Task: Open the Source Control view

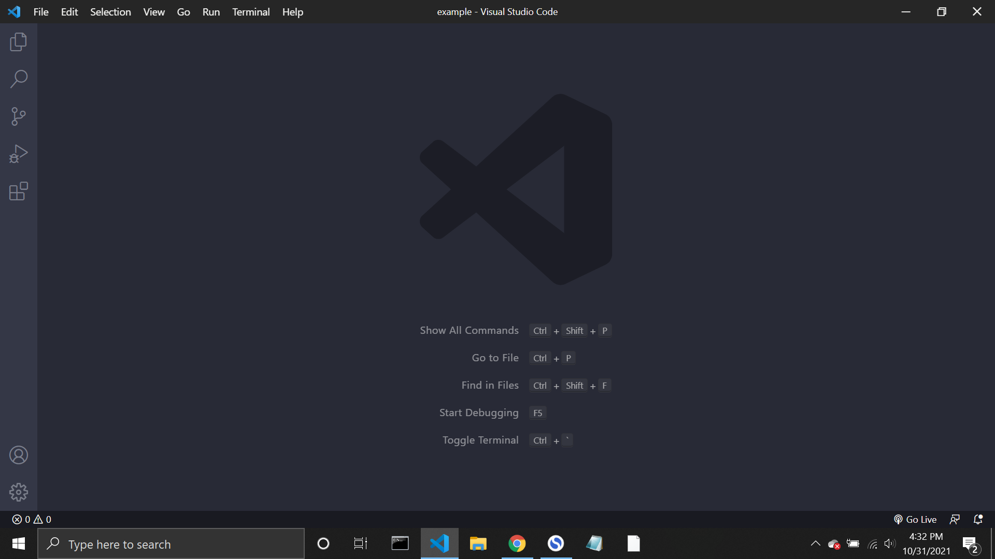Action: click(19, 116)
